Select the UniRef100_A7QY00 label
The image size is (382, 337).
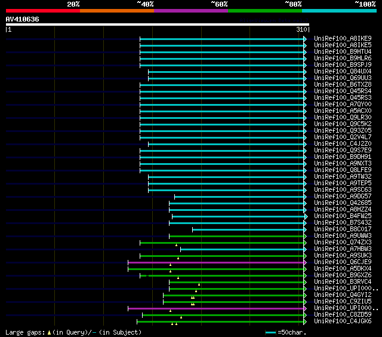(343, 105)
